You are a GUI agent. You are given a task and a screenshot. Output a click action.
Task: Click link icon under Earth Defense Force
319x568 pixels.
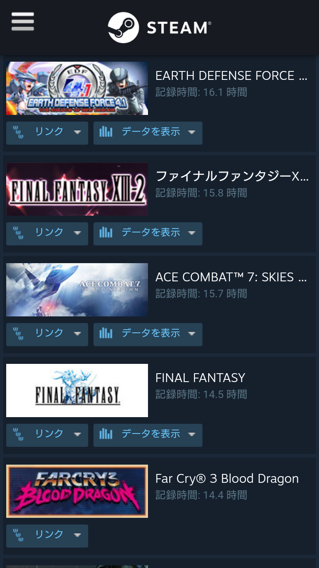(18, 132)
